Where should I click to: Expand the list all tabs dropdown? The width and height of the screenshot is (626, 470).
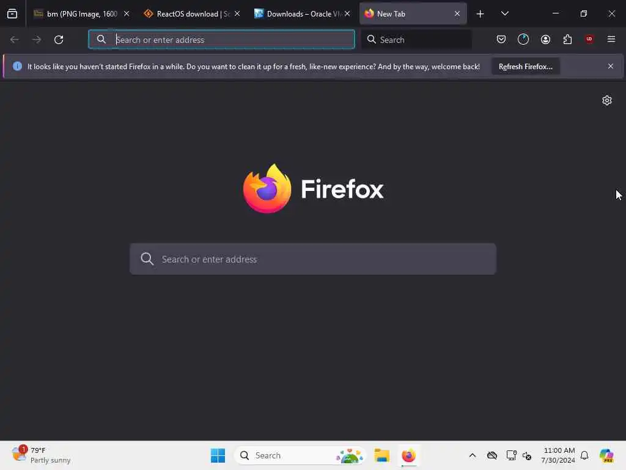(x=504, y=13)
